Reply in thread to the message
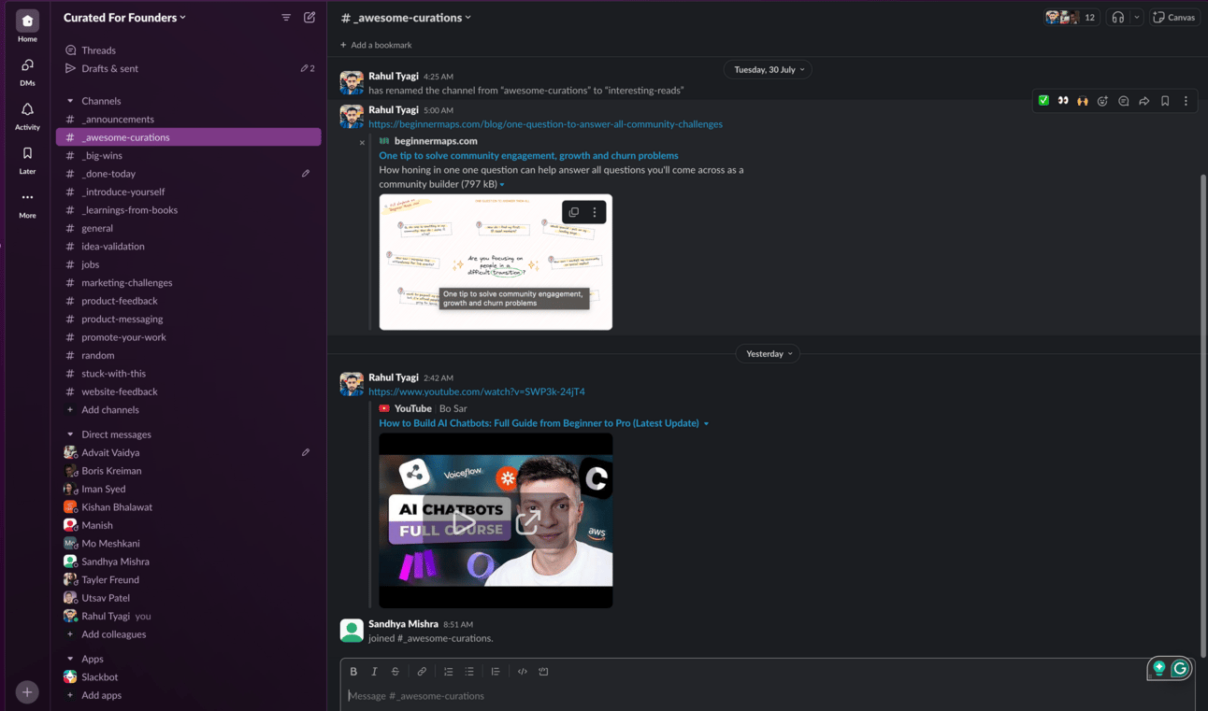 click(1124, 101)
